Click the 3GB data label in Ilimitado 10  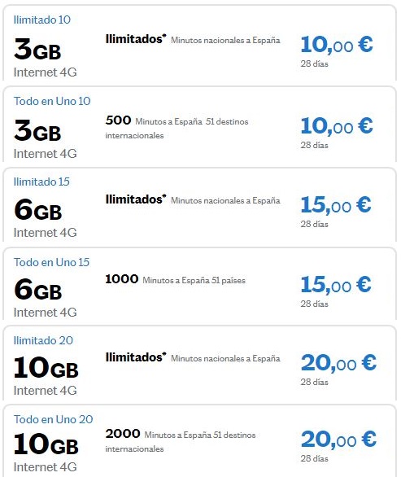[x=37, y=49]
